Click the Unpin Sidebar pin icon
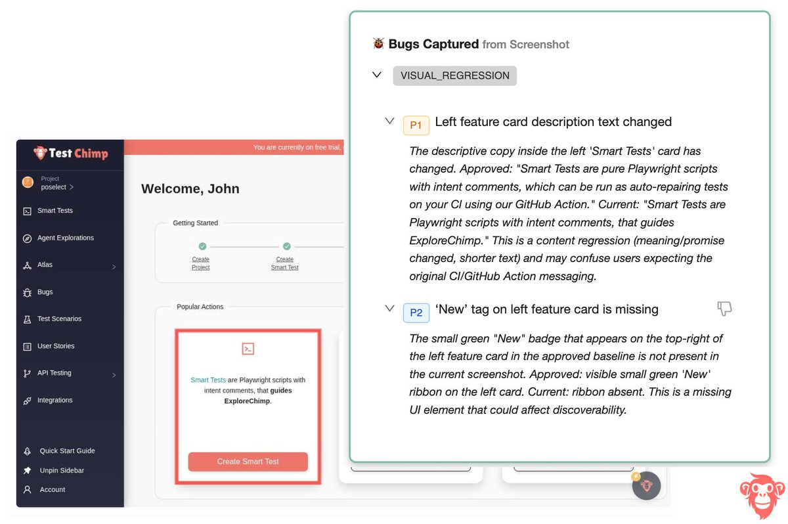Viewport: 788px width, 524px height. click(27, 471)
